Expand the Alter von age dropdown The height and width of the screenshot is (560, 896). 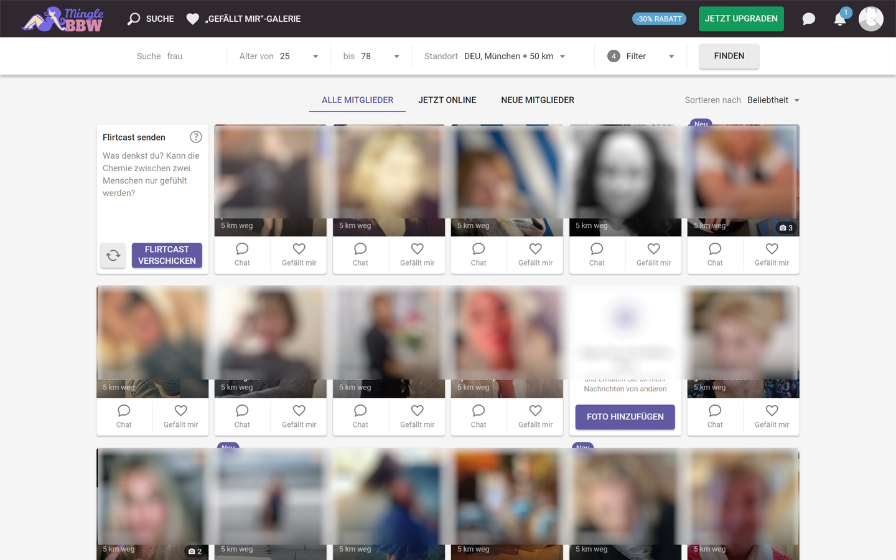[315, 57]
